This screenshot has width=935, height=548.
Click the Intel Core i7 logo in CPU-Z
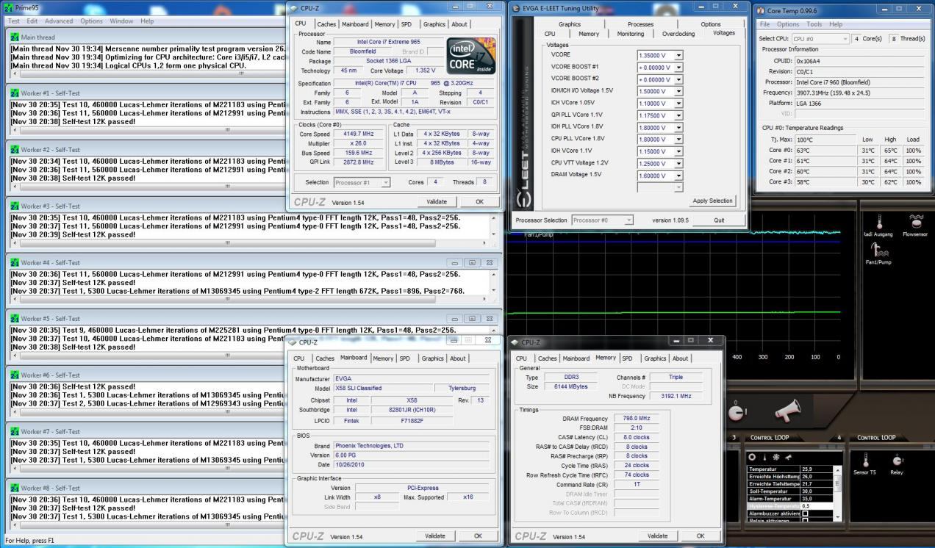tap(471, 54)
